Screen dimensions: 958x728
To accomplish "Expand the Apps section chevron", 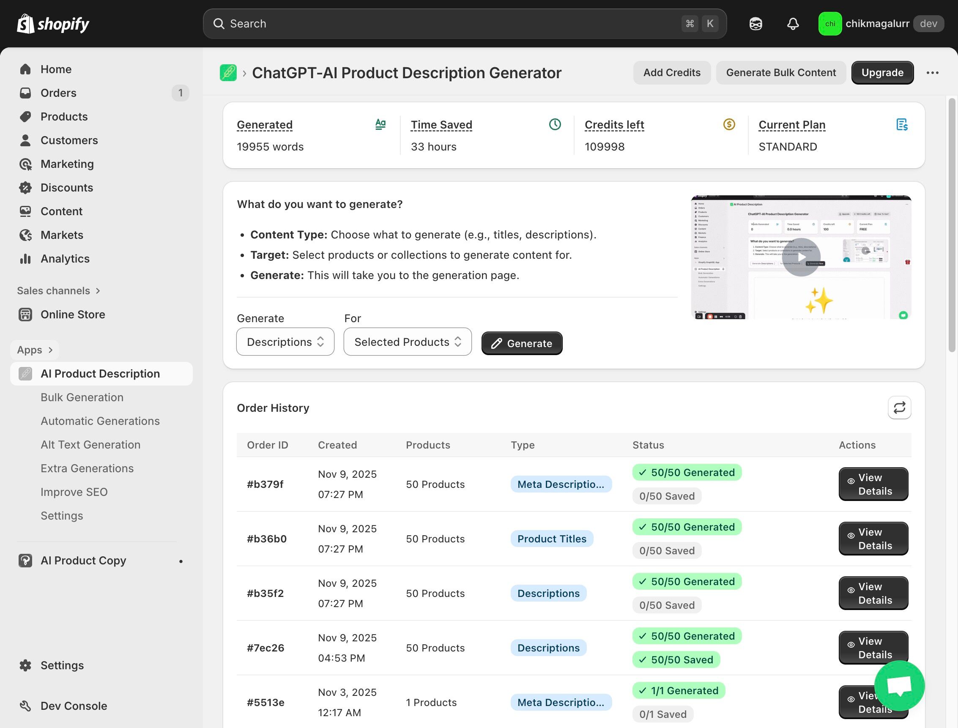I will click(x=50, y=350).
